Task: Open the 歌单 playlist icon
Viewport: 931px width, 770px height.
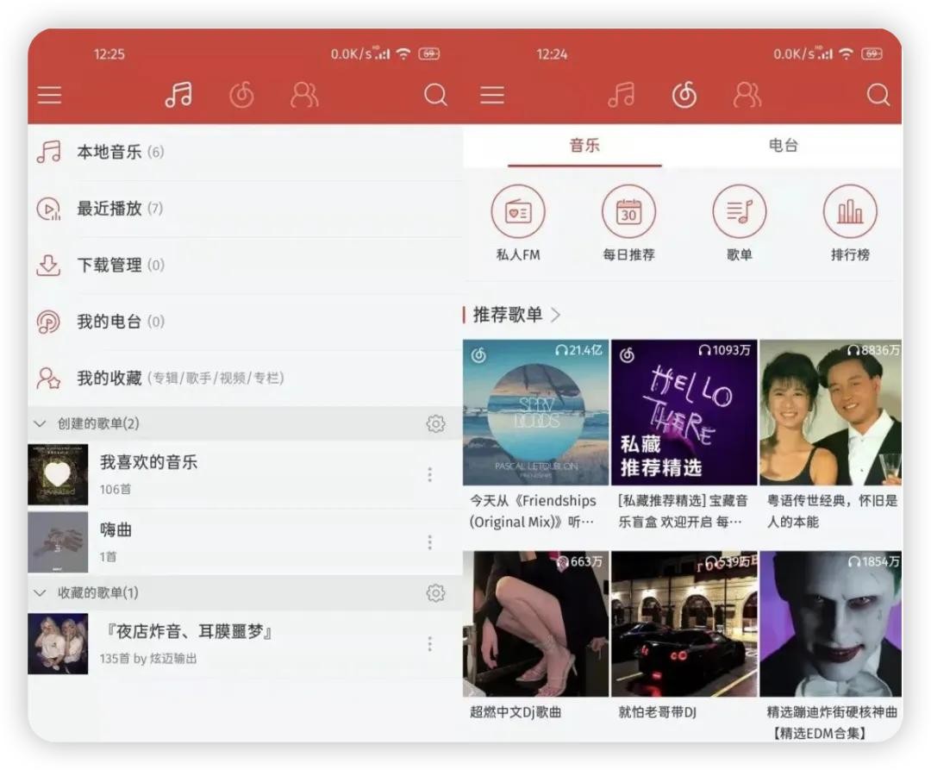Action: pos(739,212)
